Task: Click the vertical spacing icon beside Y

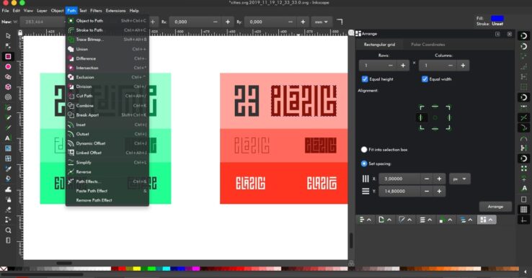Action: 365,191
